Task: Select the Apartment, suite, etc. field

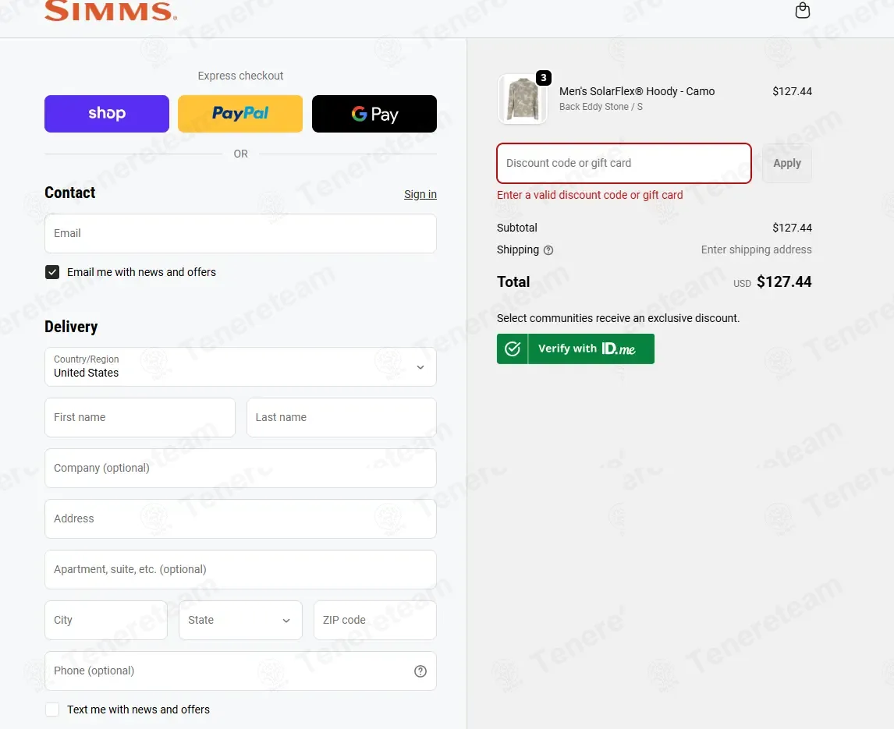Action: click(x=240, y=569)
